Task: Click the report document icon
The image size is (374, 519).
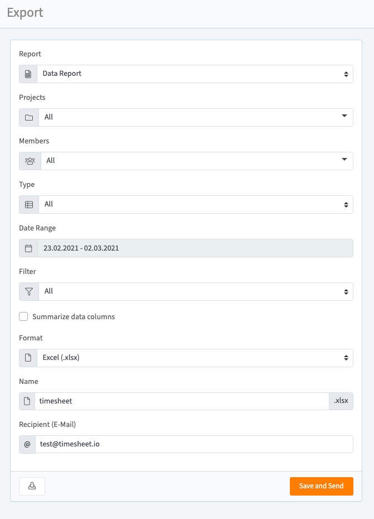Action: tap(28, 74)
